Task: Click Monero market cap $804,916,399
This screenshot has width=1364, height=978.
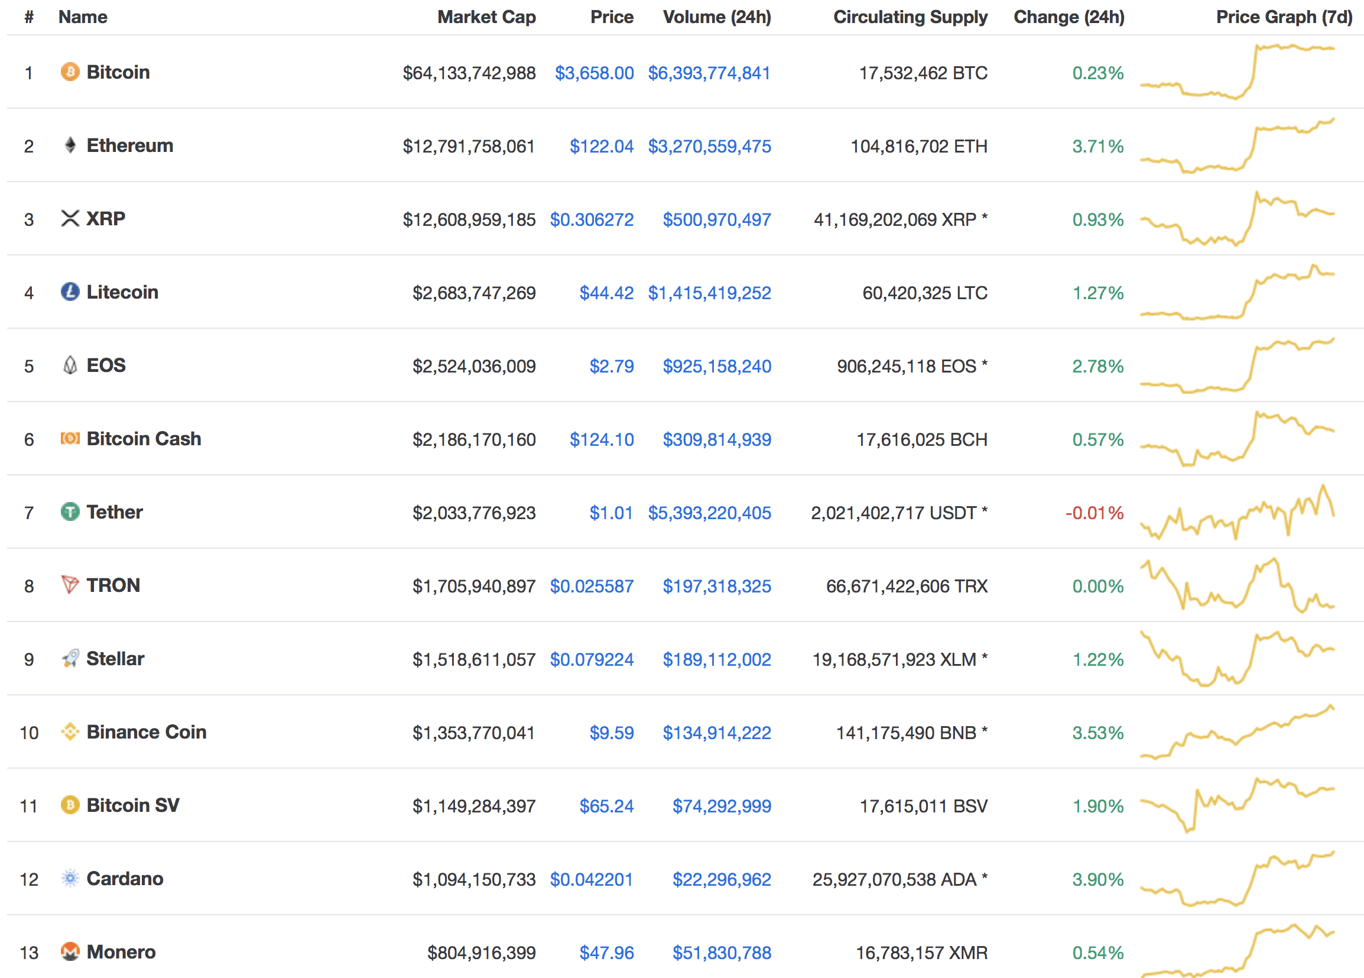Action: pos(481,954)
